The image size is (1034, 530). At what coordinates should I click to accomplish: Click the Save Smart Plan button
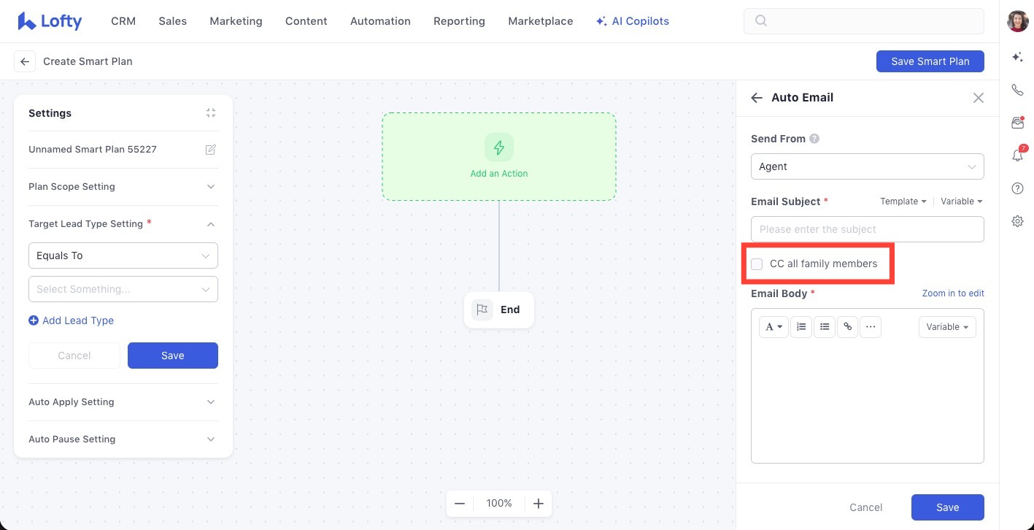click(x=930, y=61)
